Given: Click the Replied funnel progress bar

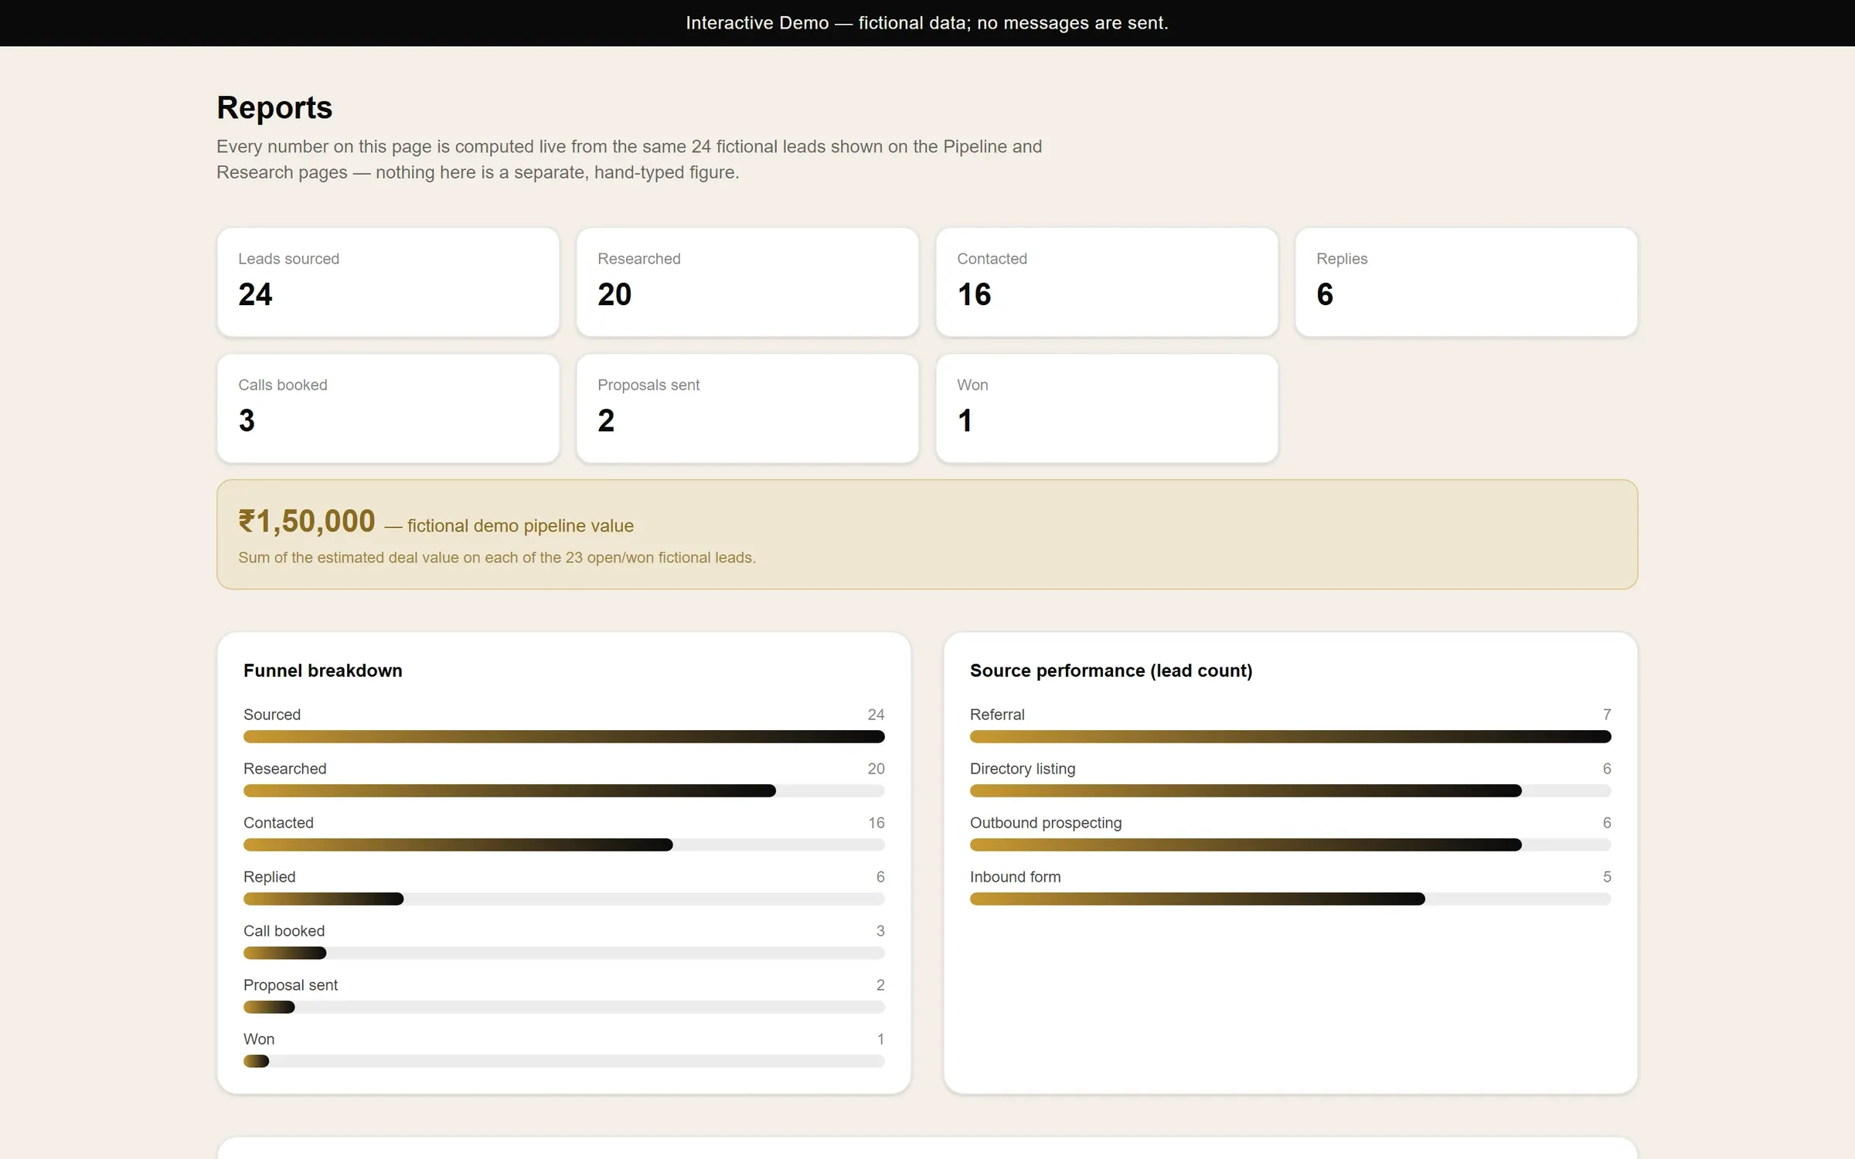Looking at the screenshot, I should (564, 899).
